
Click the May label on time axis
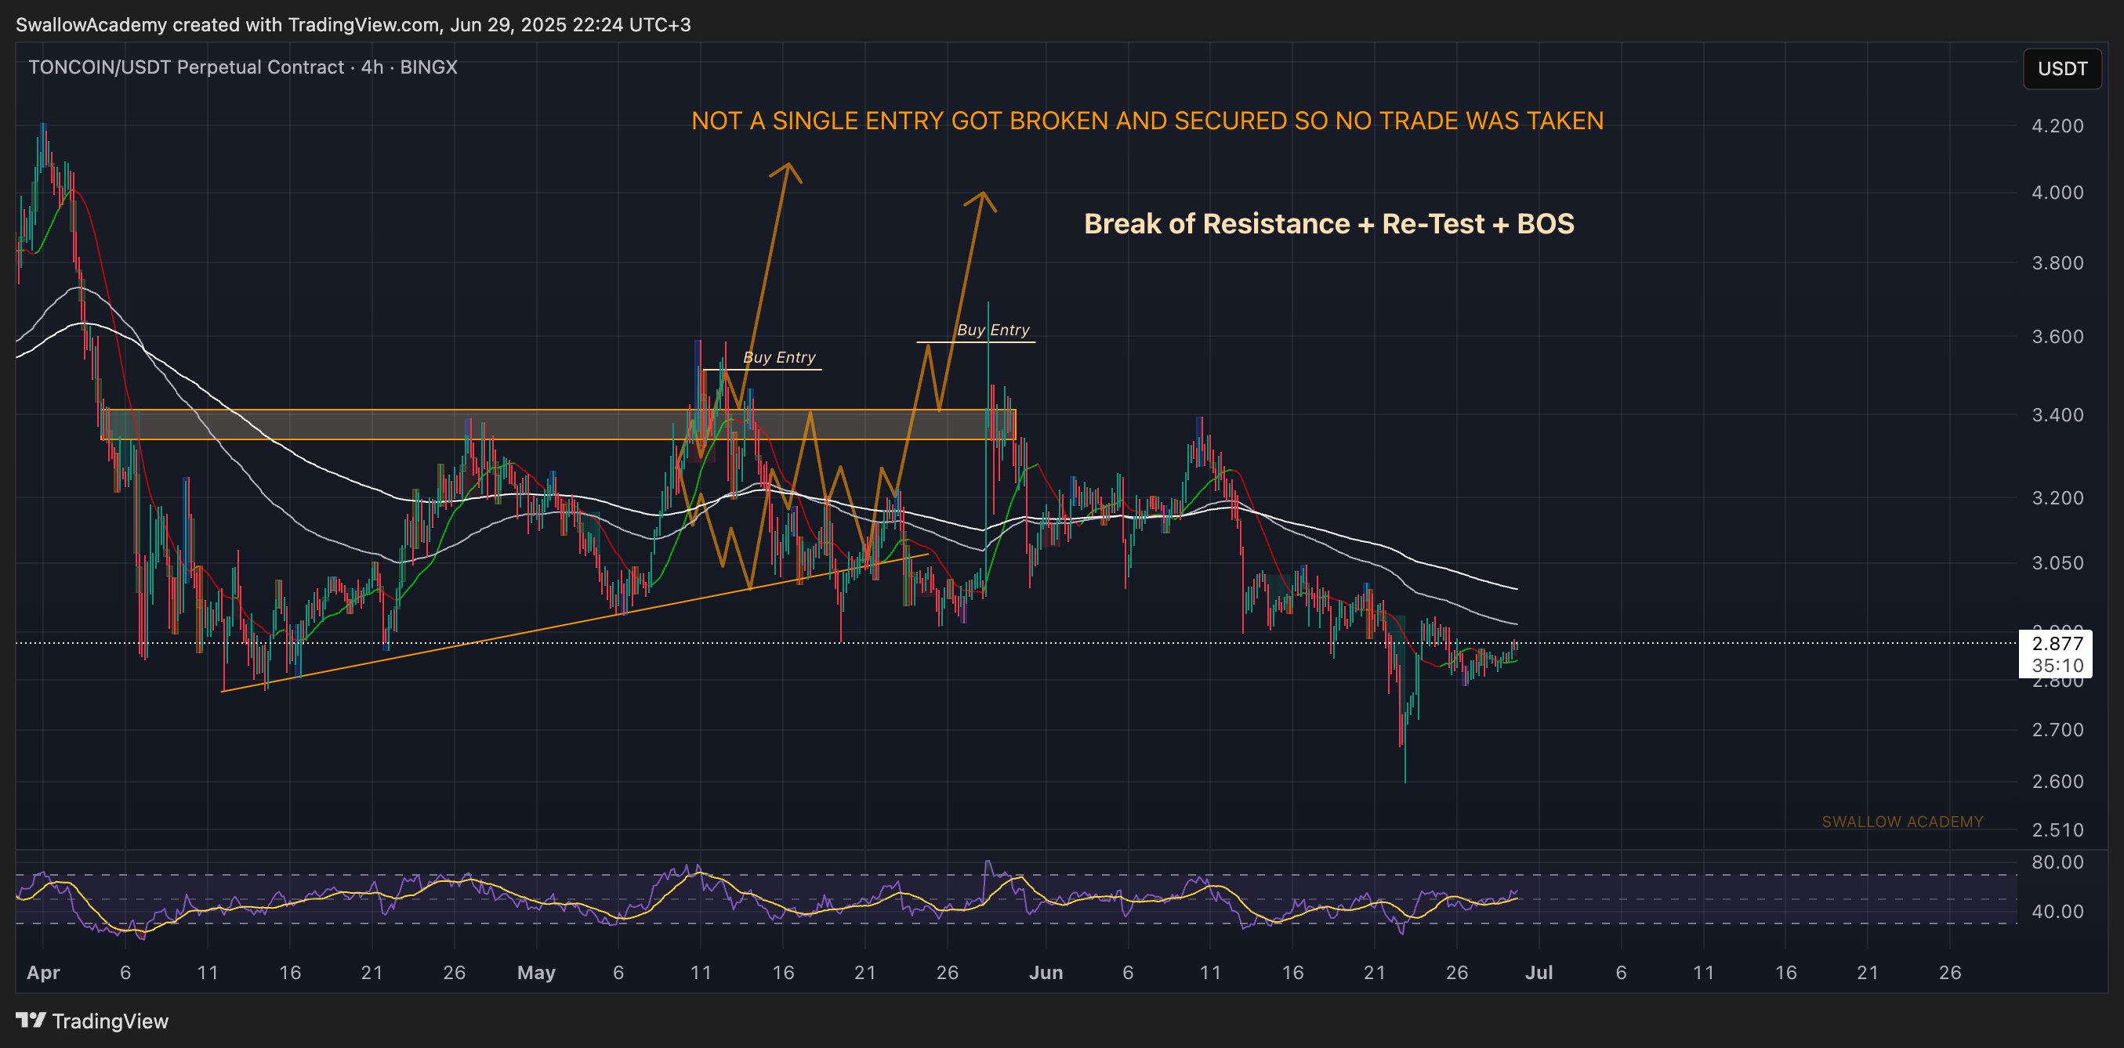click(x=536, y=972)
